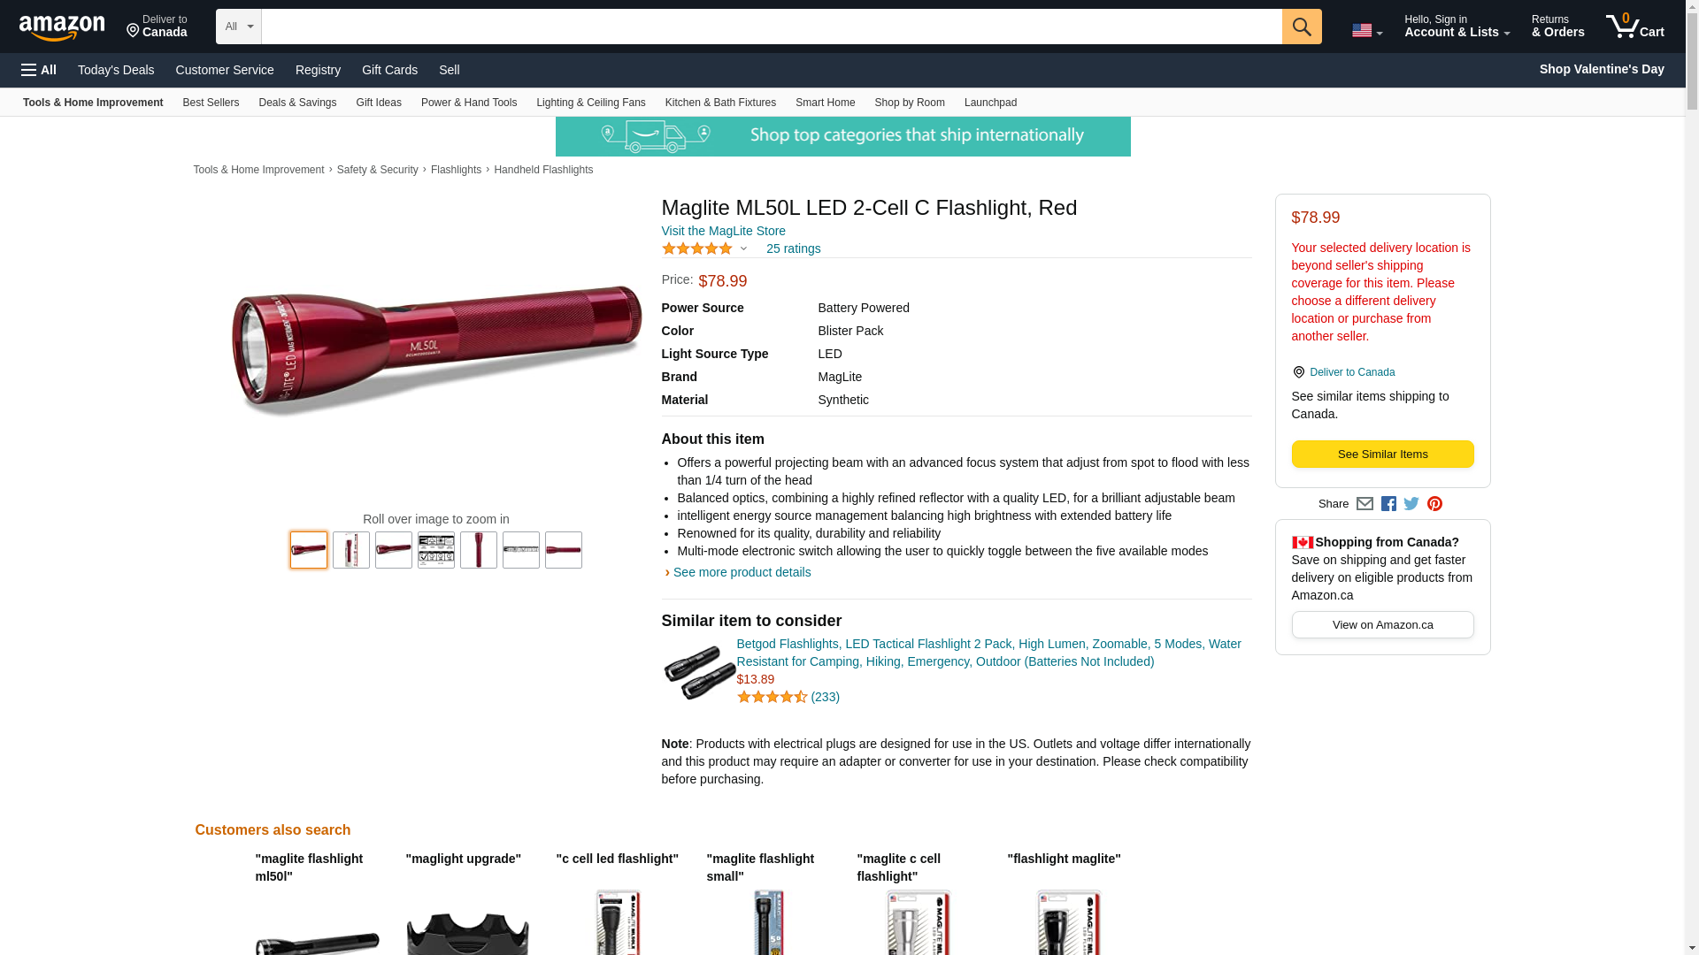Share via email icon

coord(1365,504)
